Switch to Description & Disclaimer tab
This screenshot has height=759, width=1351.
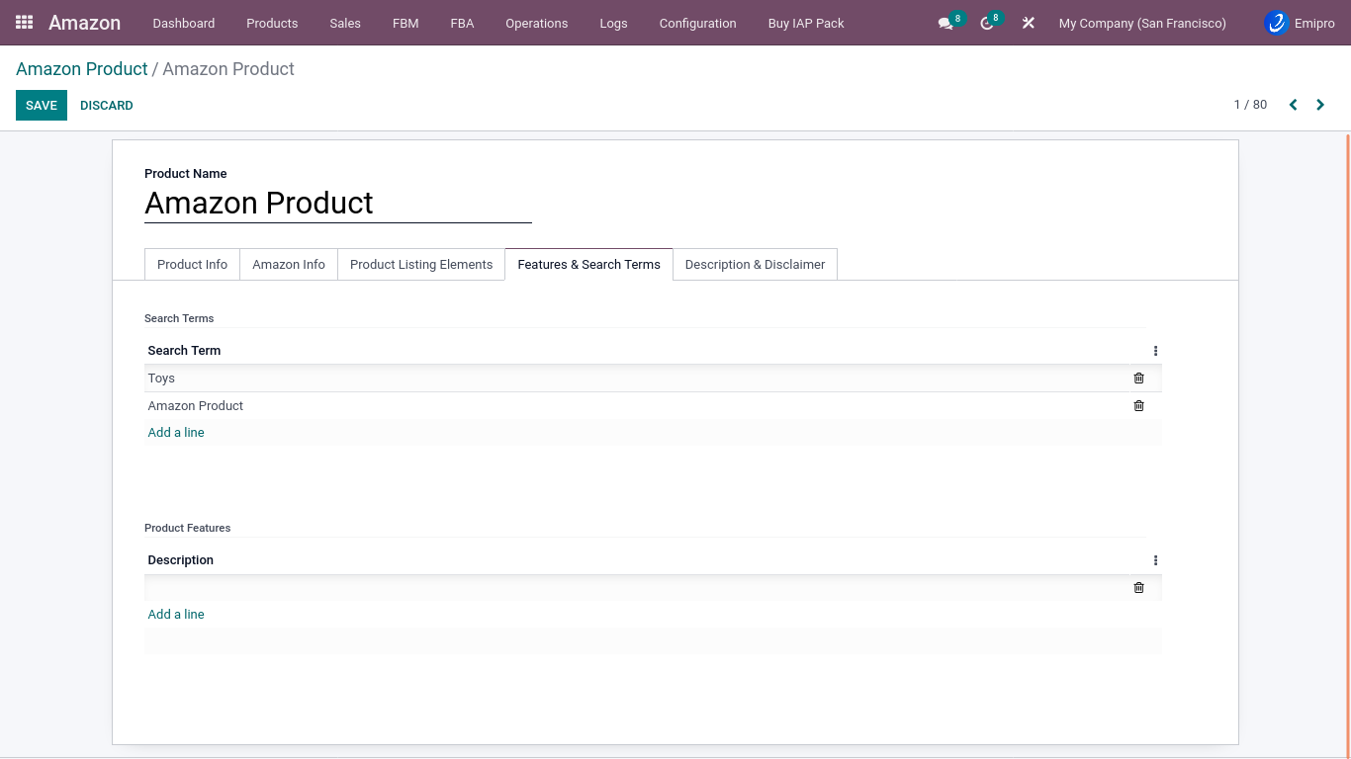point(755,265)
